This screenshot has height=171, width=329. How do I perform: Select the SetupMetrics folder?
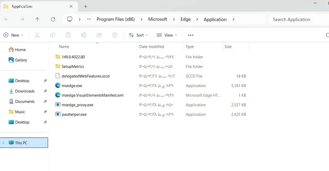coord(73,67)
